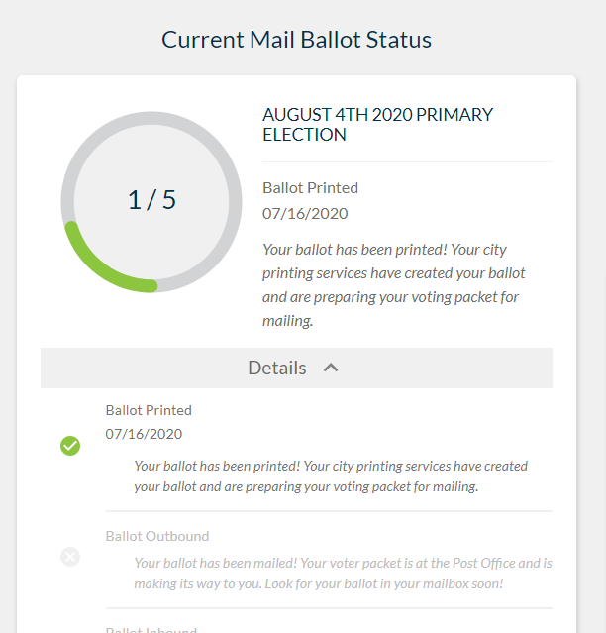
Task: Collapse the Details section using the chevron
Action: [x=331, y=368]
